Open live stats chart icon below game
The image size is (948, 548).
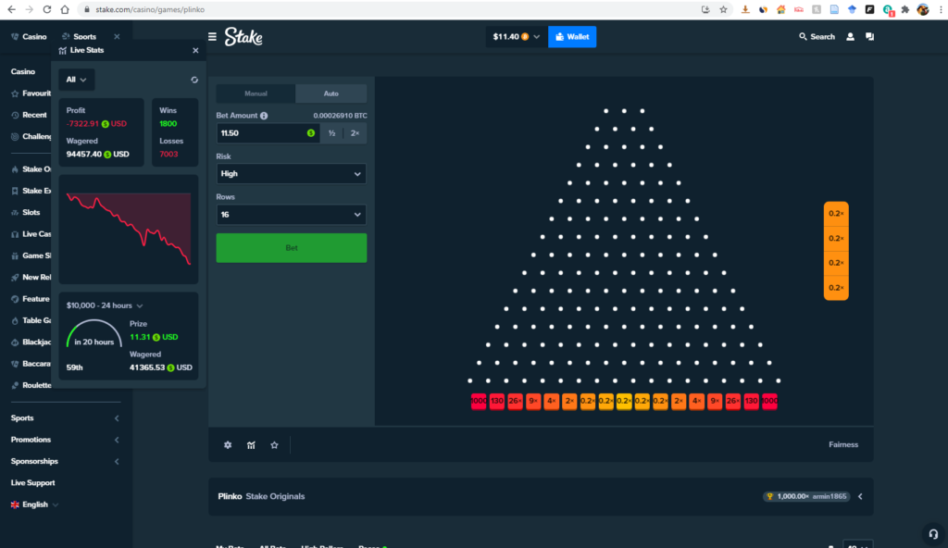click(251, 445)
